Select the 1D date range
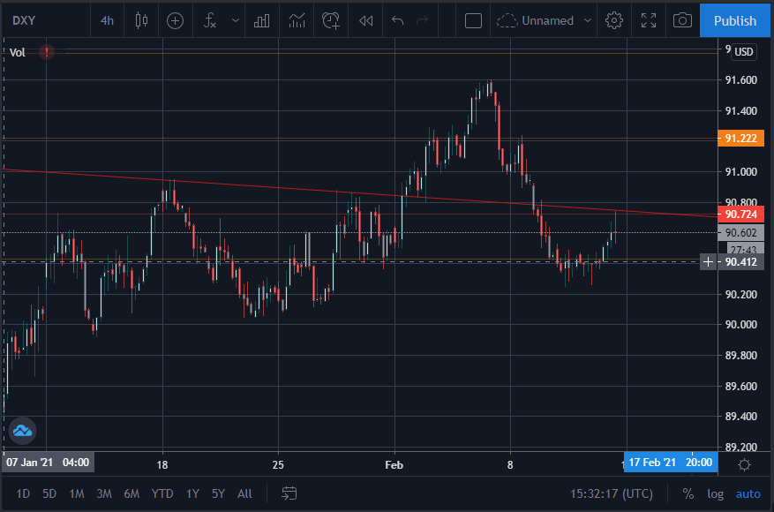This screenshot has width=774, height=512. click(x=23, y=493)
